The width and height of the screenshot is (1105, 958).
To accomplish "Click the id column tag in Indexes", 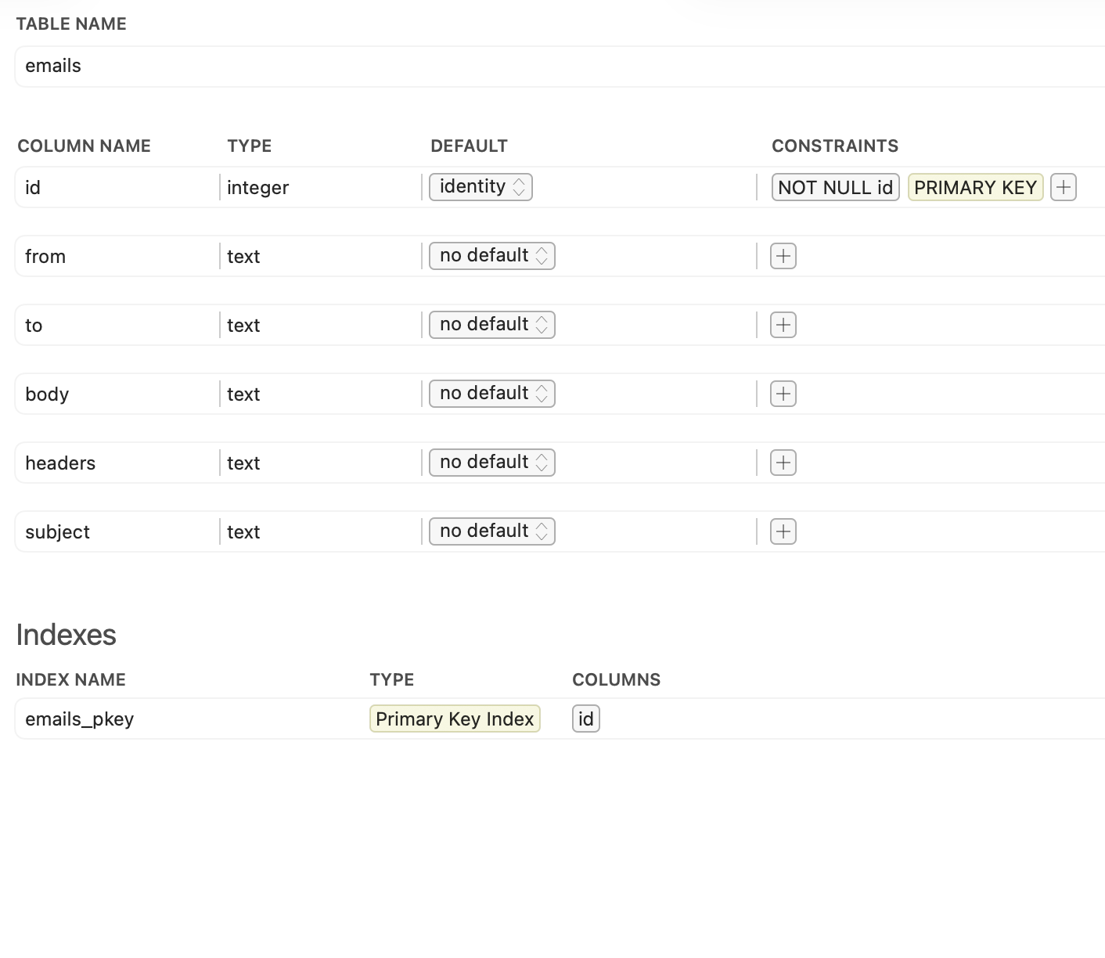I will [585, 718].
